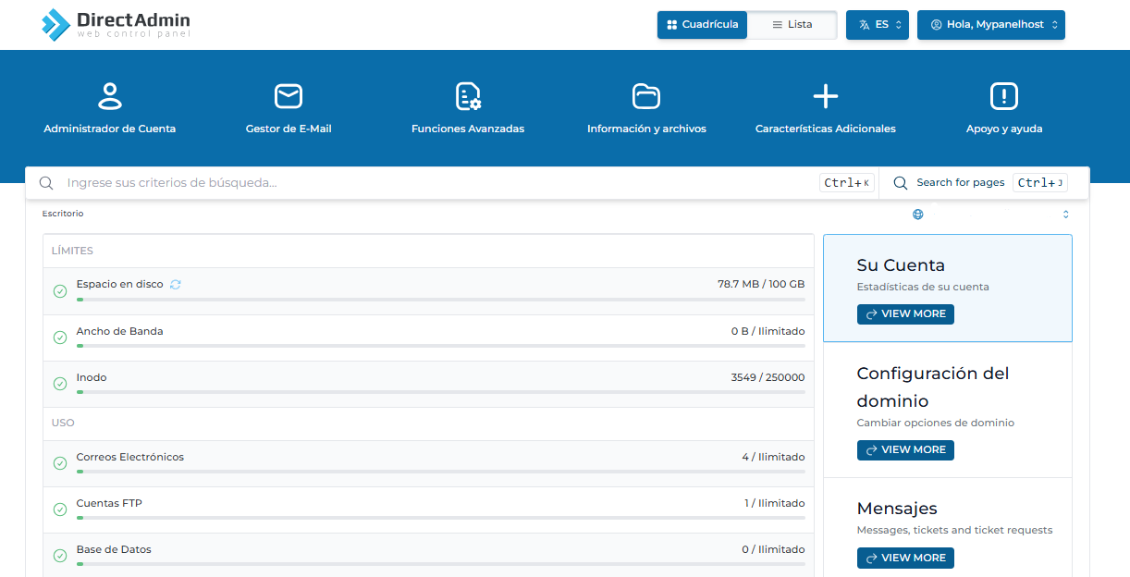Open Información y archivos folder icon
The width and height of the screenshot is (1130, 577).
[646, 95]
